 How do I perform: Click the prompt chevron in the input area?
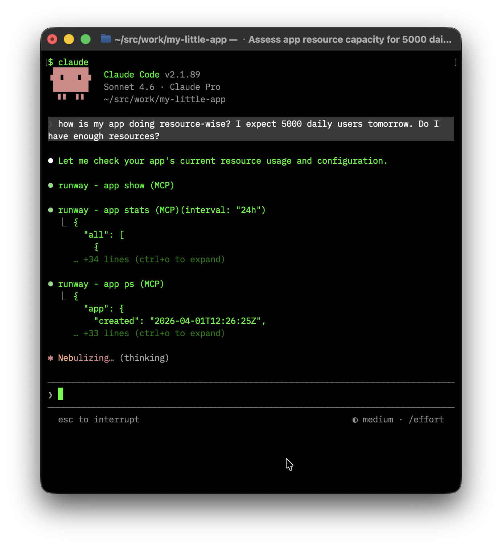[50, 395]
